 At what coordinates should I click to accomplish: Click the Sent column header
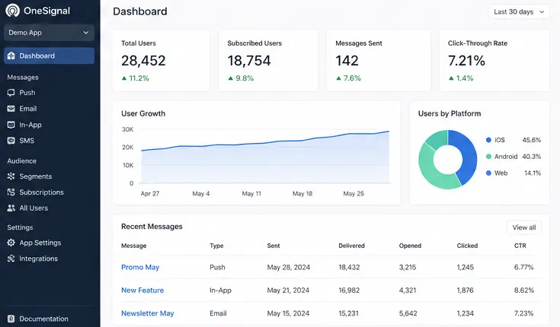click(x=274, y=246)
